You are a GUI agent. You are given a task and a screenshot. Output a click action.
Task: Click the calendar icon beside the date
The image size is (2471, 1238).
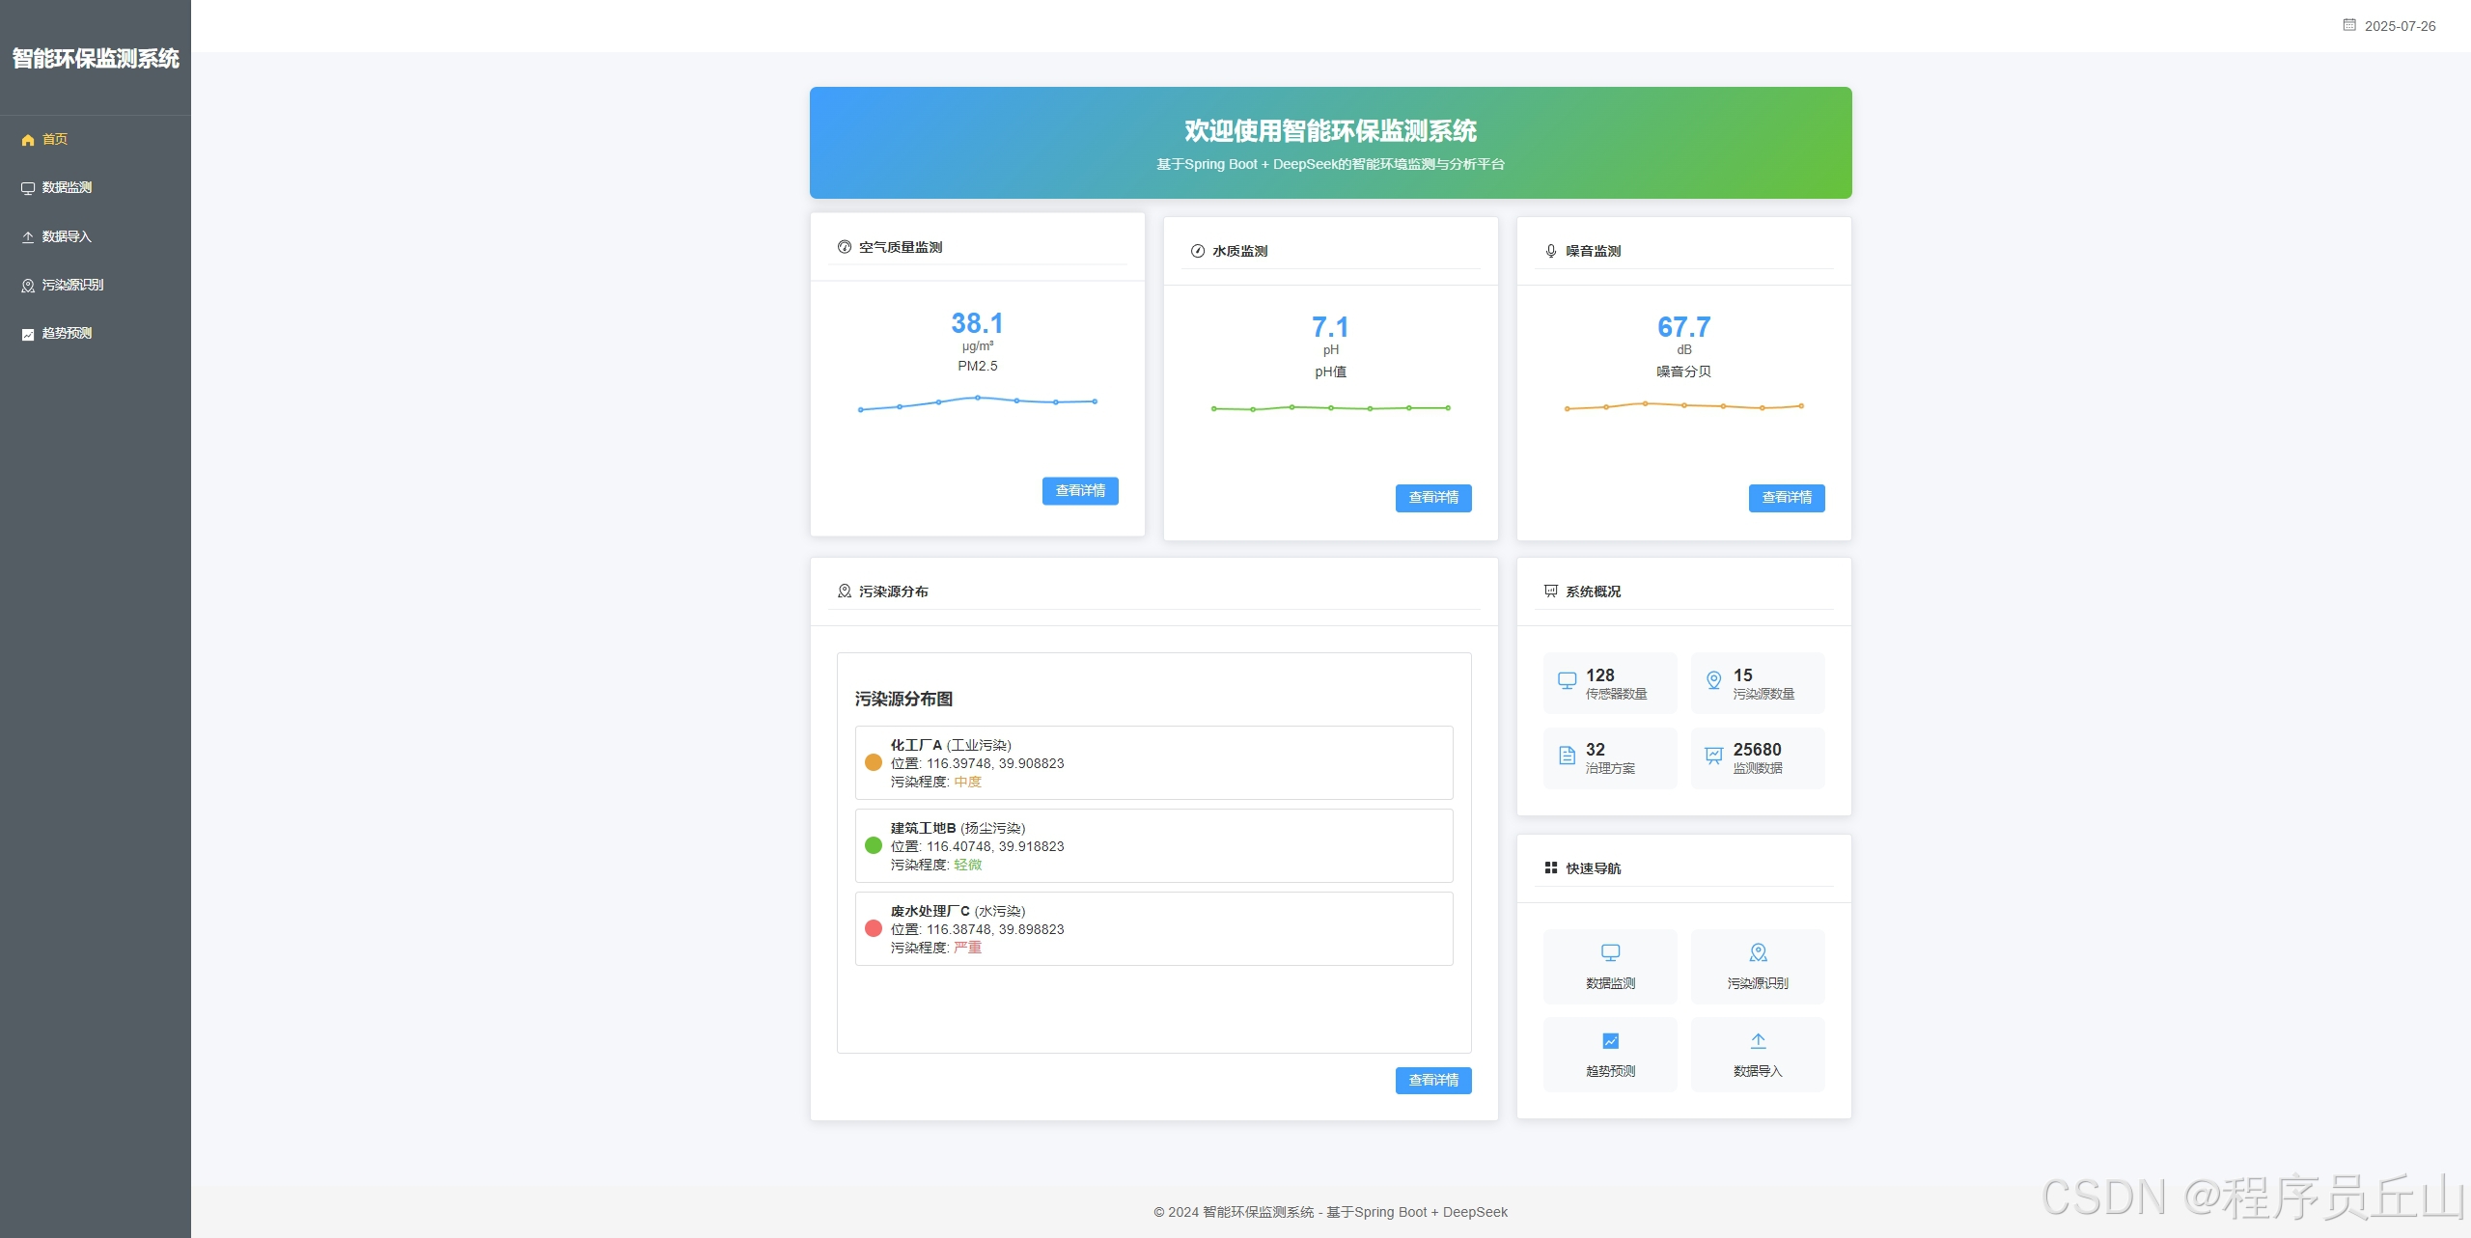[2349, 25]
